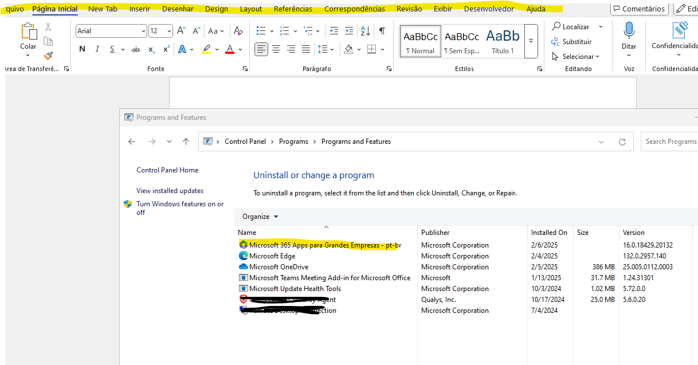Click the line spacing icon

pyautogui.click(x=323, y=49)
